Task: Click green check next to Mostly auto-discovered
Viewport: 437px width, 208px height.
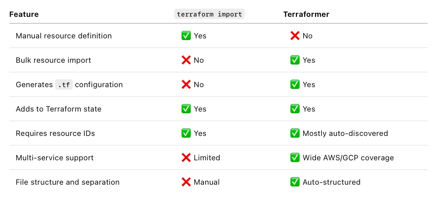Action: click(x=295, y=133)
